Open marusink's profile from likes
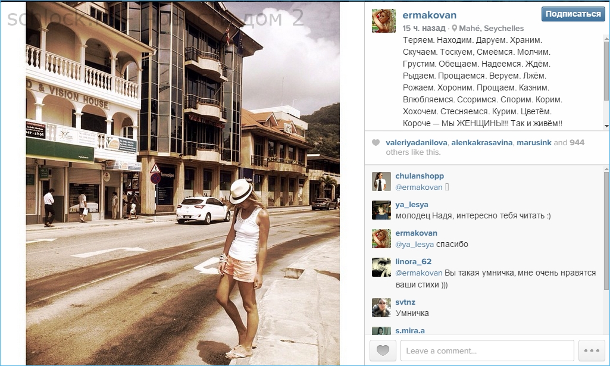The width and height of the screenshot is (610, 366). coord(534,143)
